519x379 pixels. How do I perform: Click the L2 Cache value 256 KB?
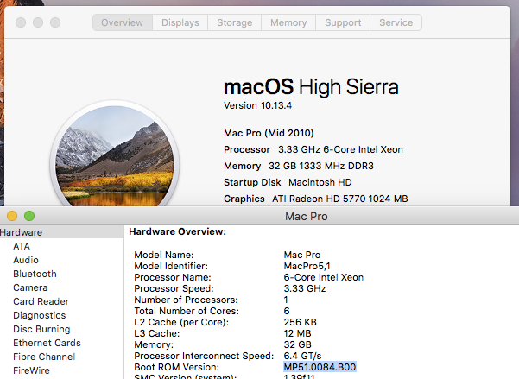pyautogui.click(x=300, y=322)
